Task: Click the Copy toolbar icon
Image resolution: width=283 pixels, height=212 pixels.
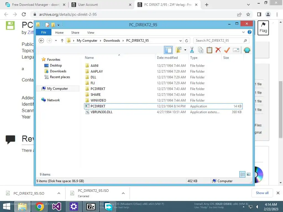Action: (x=201, y=50)
